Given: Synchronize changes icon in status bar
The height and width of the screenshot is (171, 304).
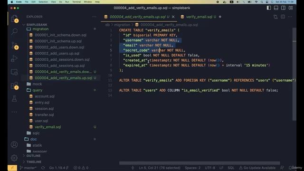Looking at the screenshot, I should point(43,168).
